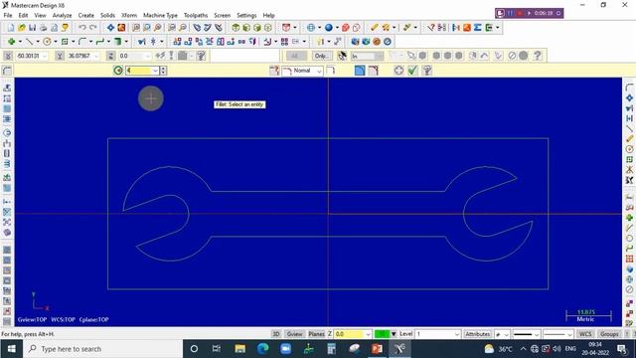Open the Level number dropdown
The image size is (636, 358).
457,334
